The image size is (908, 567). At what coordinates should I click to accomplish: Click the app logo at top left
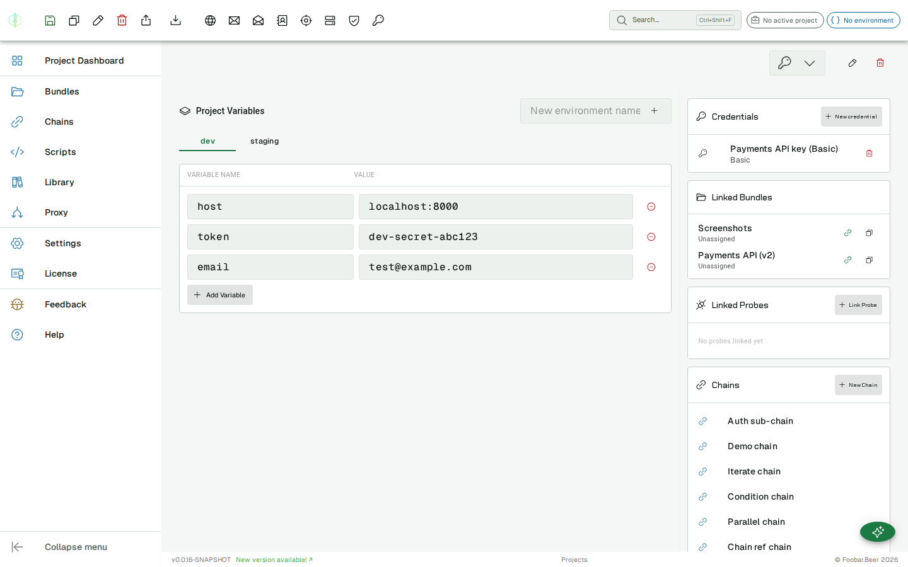(x=15, y=20)
